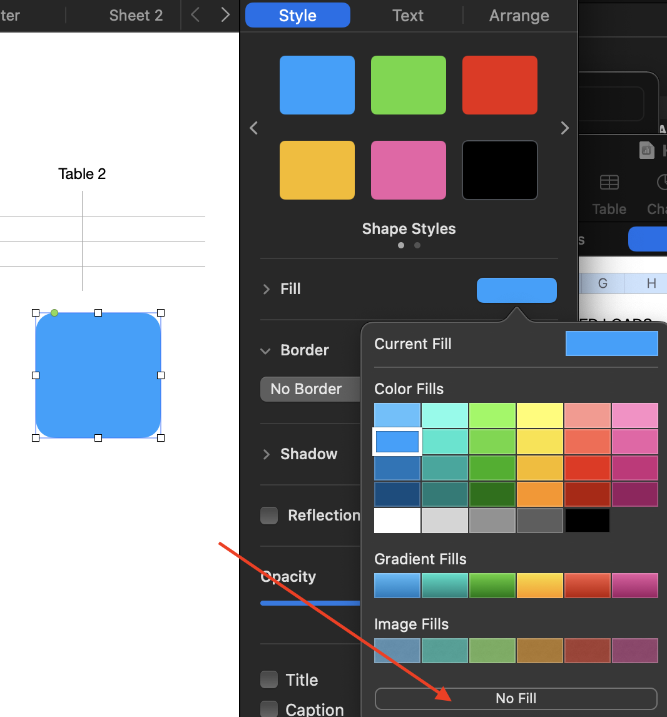The width and height of the screenshot is (667, 717).
Task: Switch to the Text tab
Action: click(x=408, y=16)
